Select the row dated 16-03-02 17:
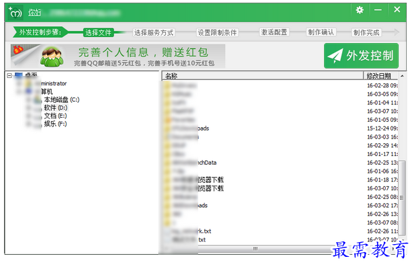 coord(280,206)
